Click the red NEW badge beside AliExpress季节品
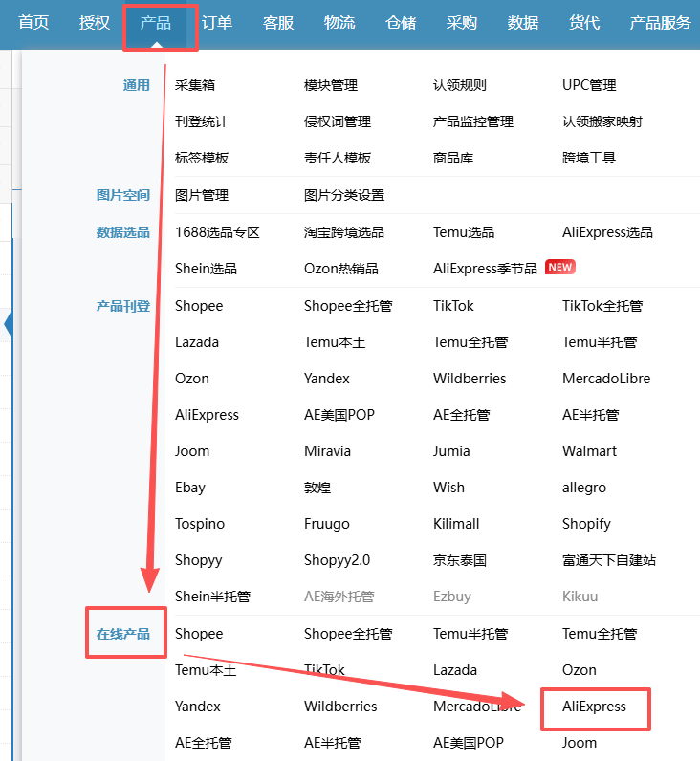The image size is (700, 761). pyautogui.click(x=559, y=268)
